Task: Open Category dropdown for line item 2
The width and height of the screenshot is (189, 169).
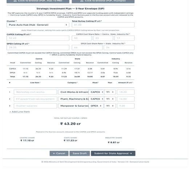Action: point(73,99)
